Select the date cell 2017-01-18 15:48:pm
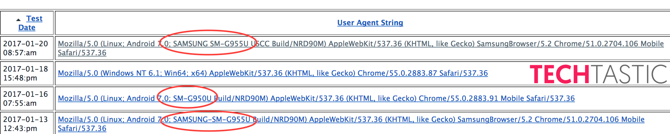Viewport: 670px width, 134px height. click(x=27, y=73)
